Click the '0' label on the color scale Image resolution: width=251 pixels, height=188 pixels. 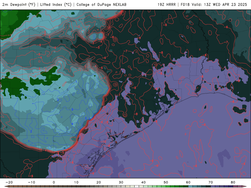click(54, 182)
